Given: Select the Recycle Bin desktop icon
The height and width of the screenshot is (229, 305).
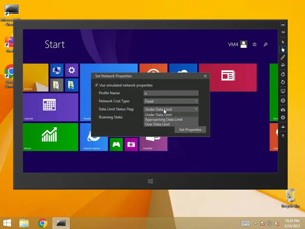Looking at the screenshot, I should point(290,198).
